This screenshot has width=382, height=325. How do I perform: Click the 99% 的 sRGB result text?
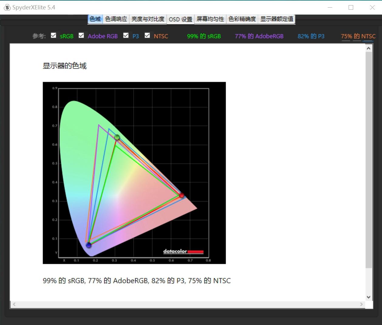coord(203,36)
